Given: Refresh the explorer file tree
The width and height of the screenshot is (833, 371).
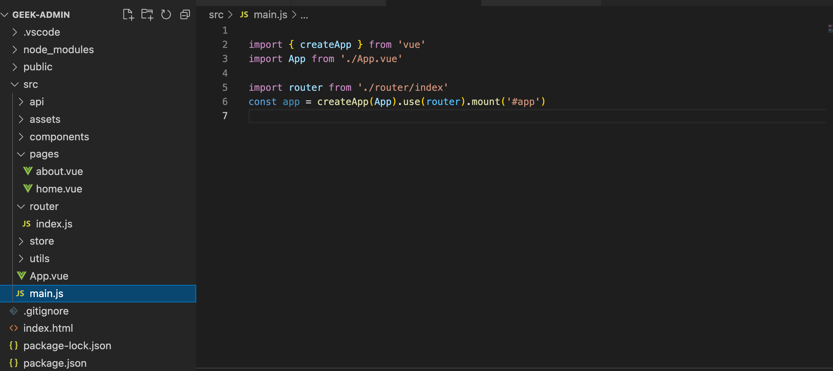Looking at the screenshot, I should click(x=166, y=15).
